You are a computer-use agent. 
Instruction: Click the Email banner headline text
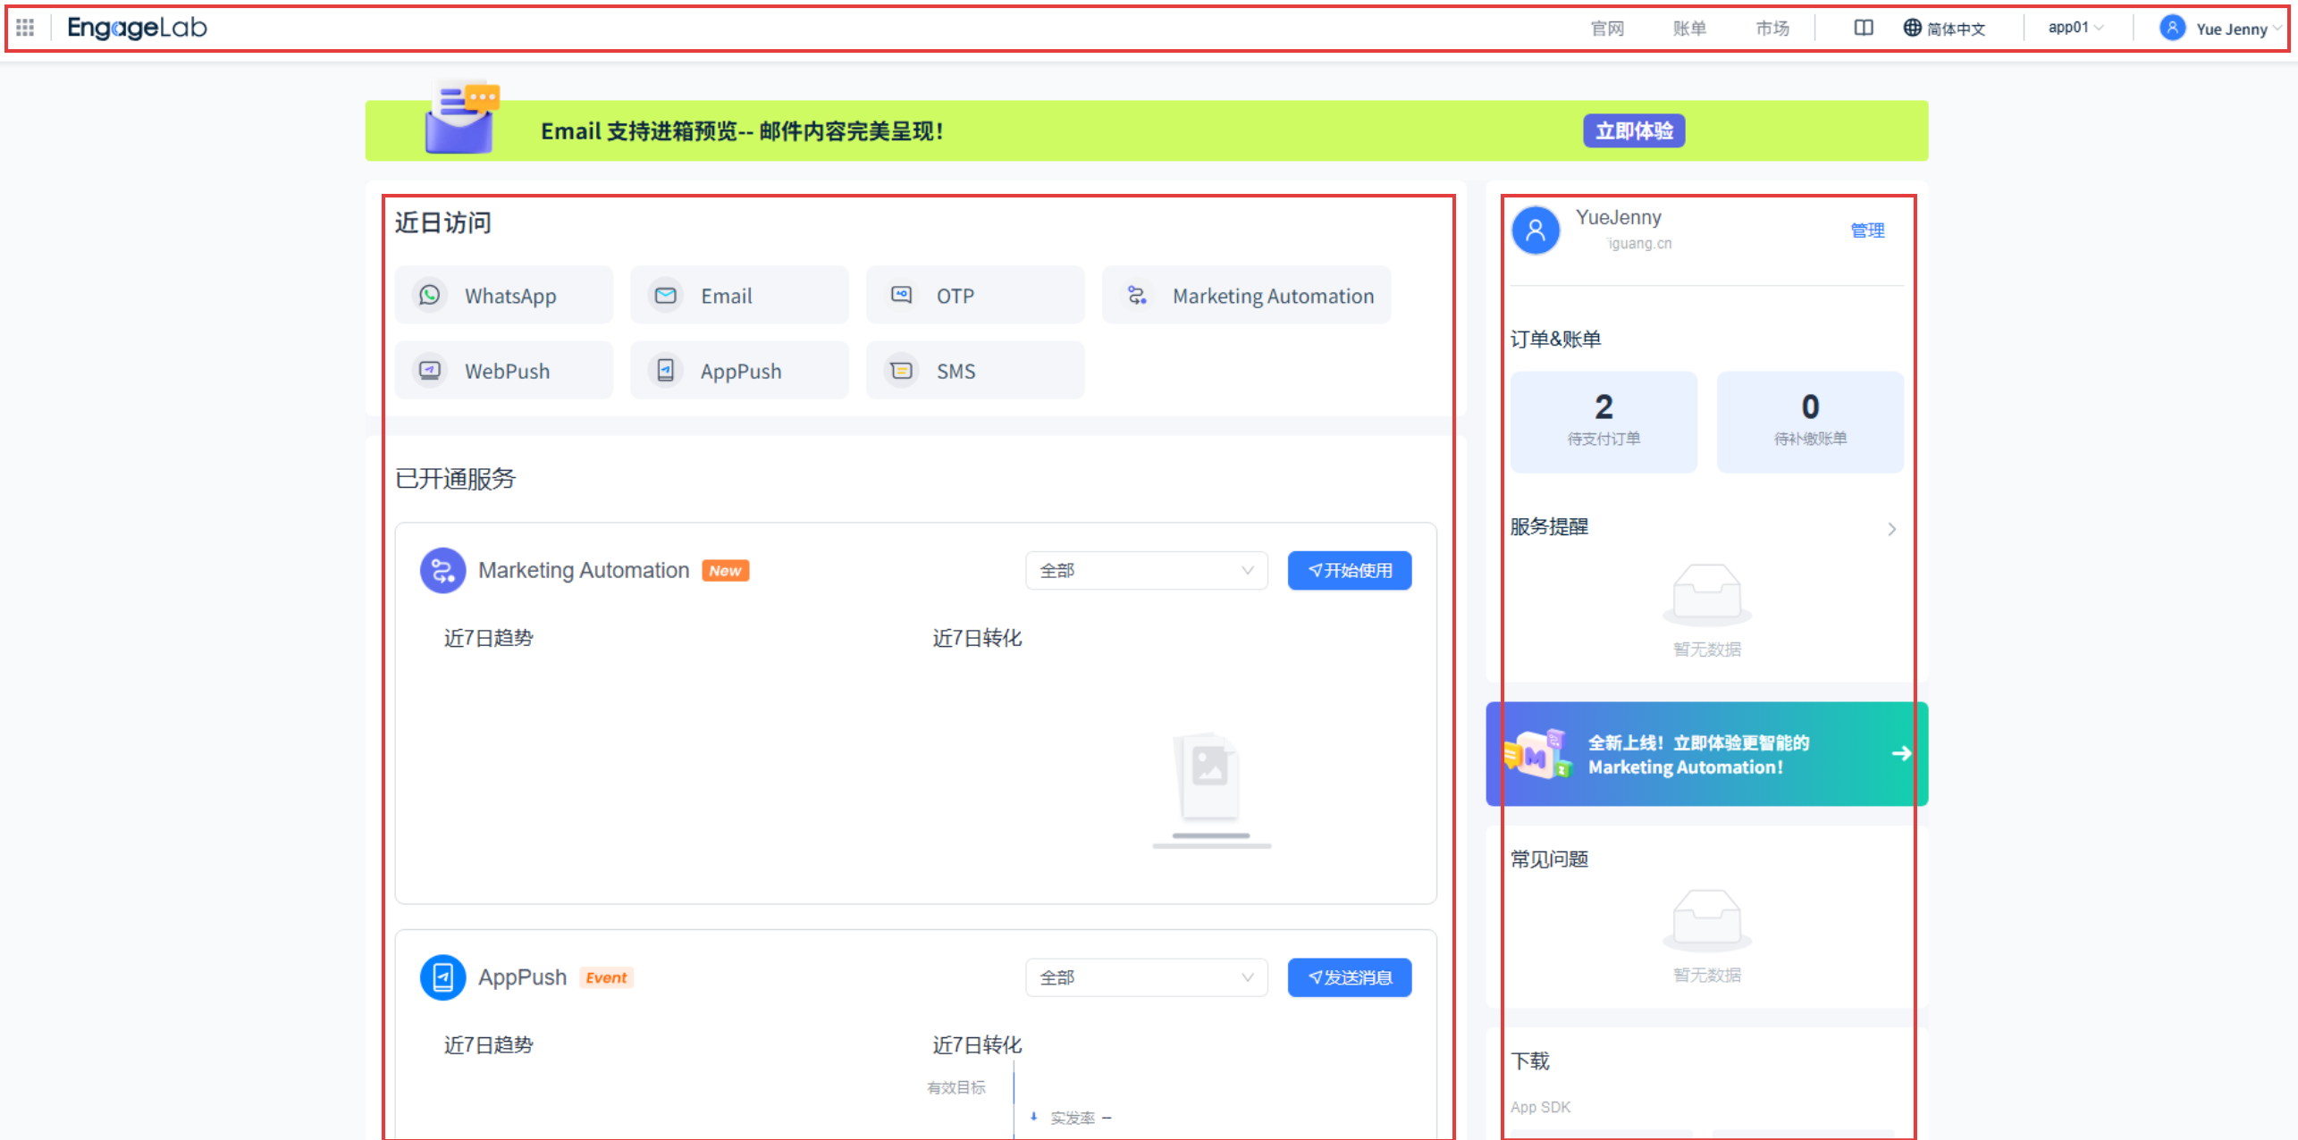[742, 131]
